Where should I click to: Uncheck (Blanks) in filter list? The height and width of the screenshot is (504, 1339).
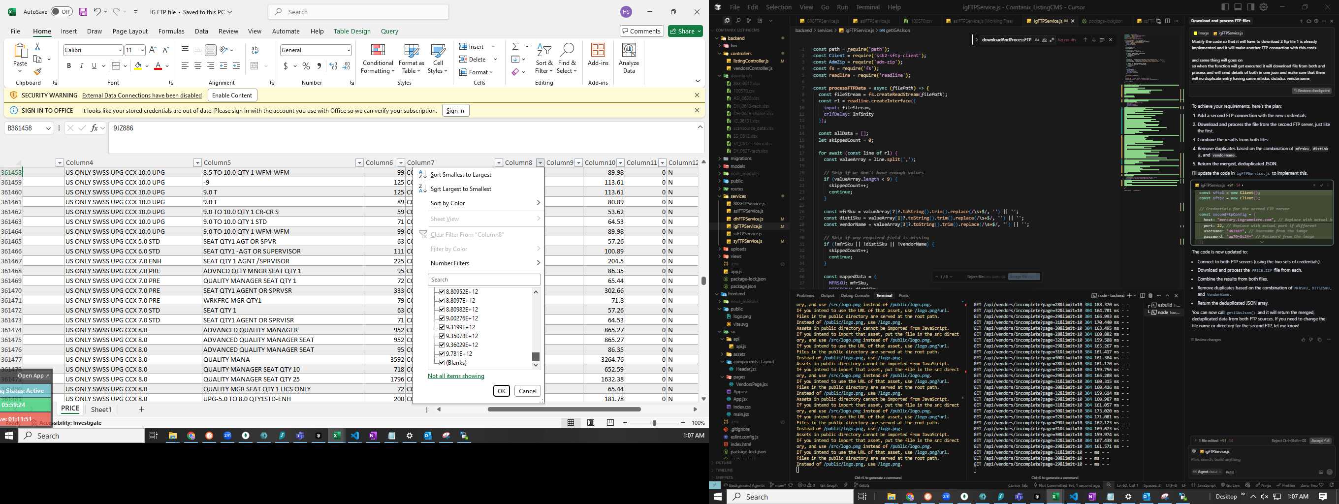click(x=442, y=363)
